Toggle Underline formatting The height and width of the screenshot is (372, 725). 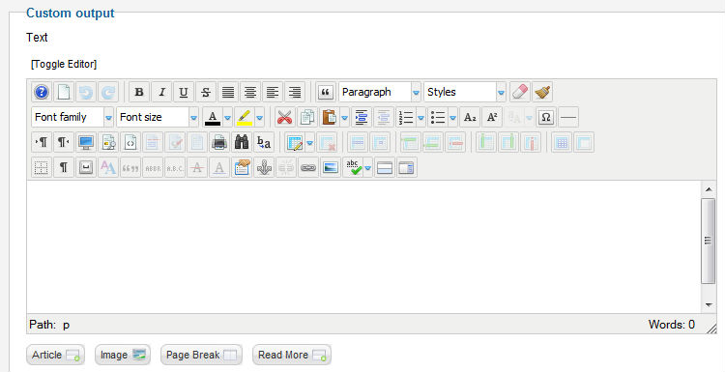[184, 92]
